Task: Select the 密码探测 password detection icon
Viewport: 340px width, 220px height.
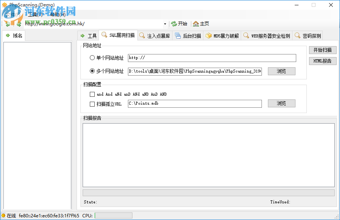Action: [x=297, y=35]
